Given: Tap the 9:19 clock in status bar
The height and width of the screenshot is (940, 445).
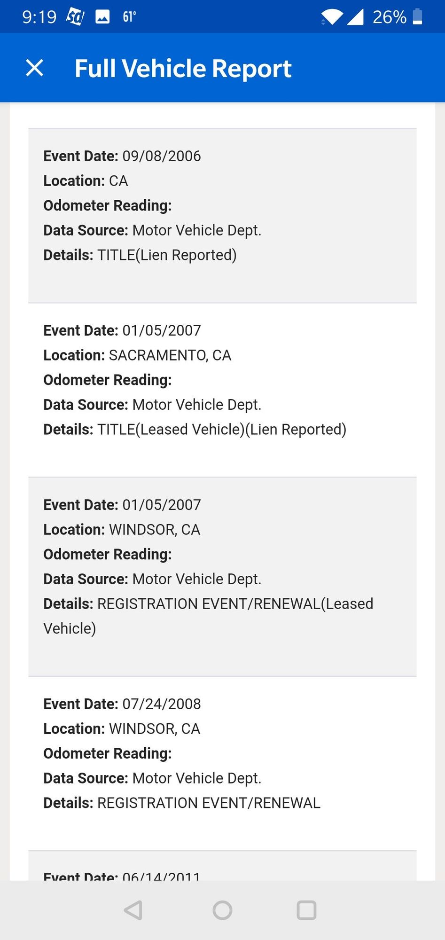Looking at the screenshot, I should 39,17.
